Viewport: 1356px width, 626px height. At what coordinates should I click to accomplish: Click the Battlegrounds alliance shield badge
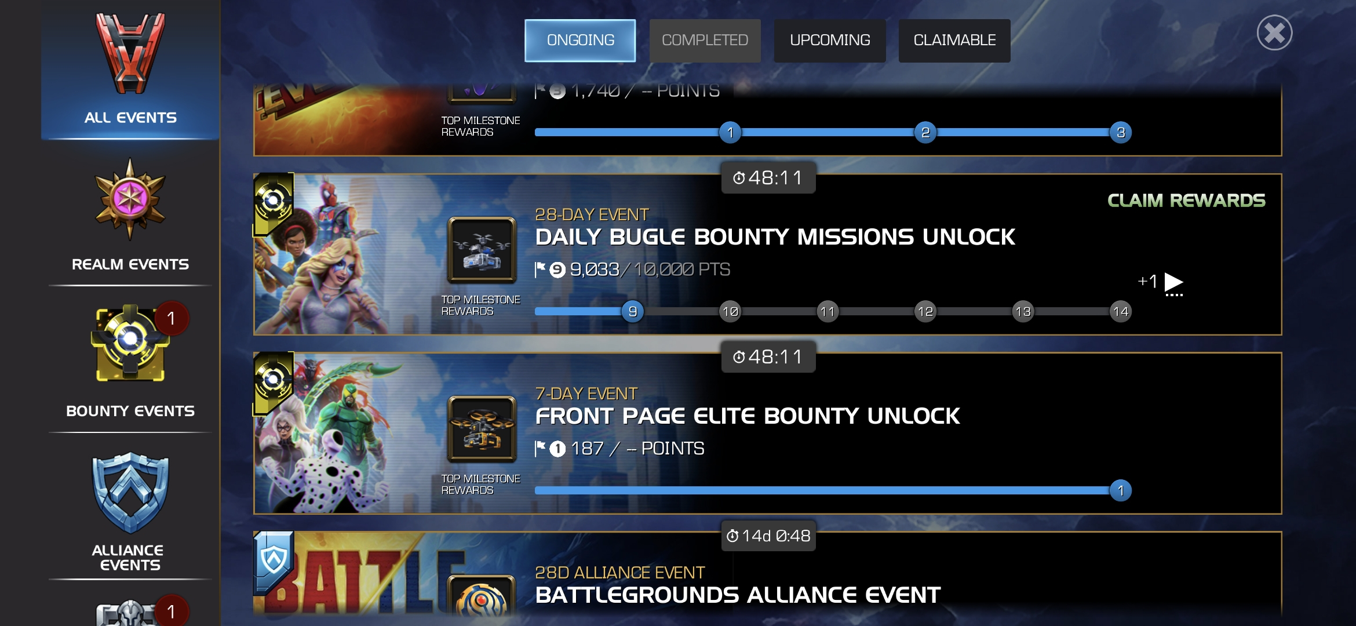[274, 561]
